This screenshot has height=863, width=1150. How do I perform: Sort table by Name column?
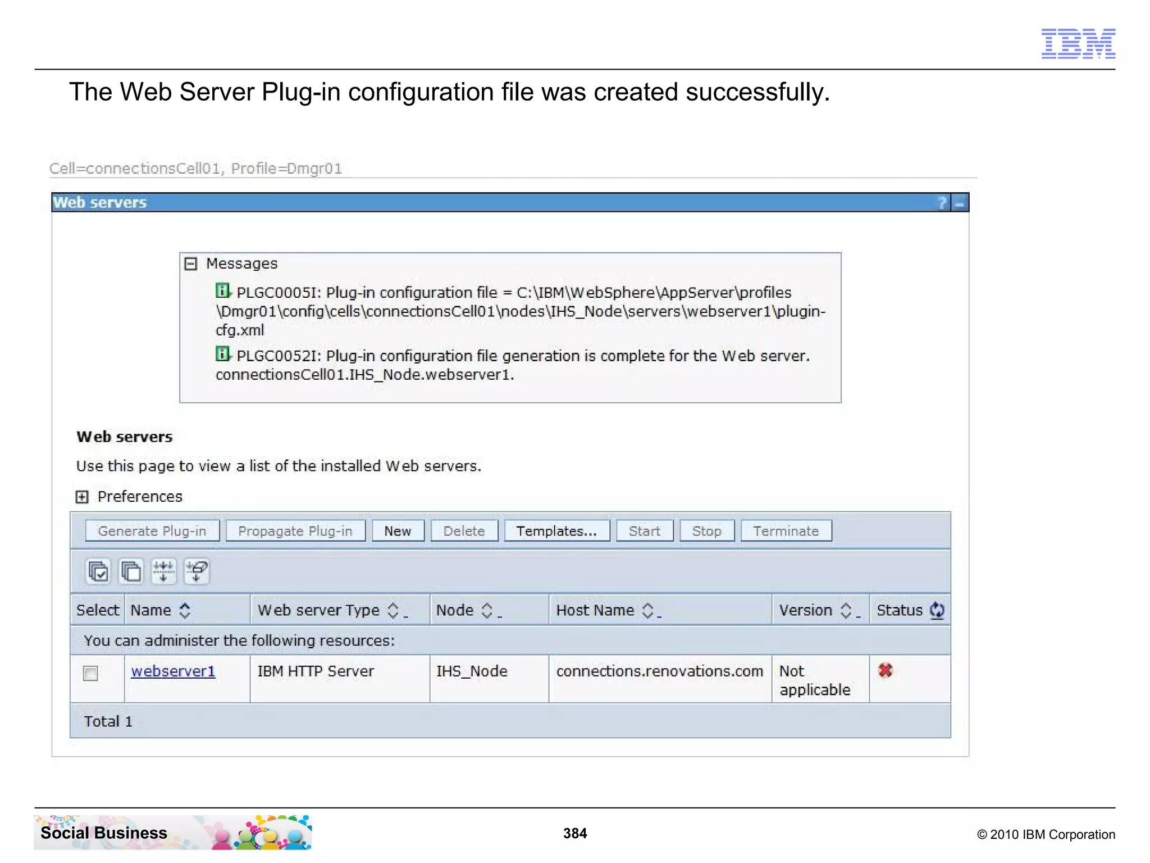(185, 611)
